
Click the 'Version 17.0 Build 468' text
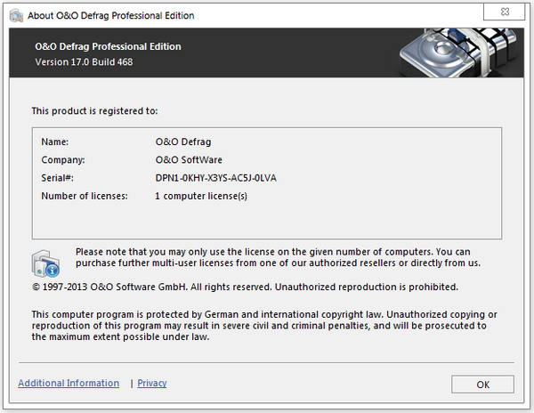[x=88, y=62]
